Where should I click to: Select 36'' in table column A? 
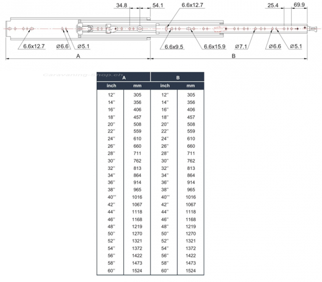tap(111, 182)
